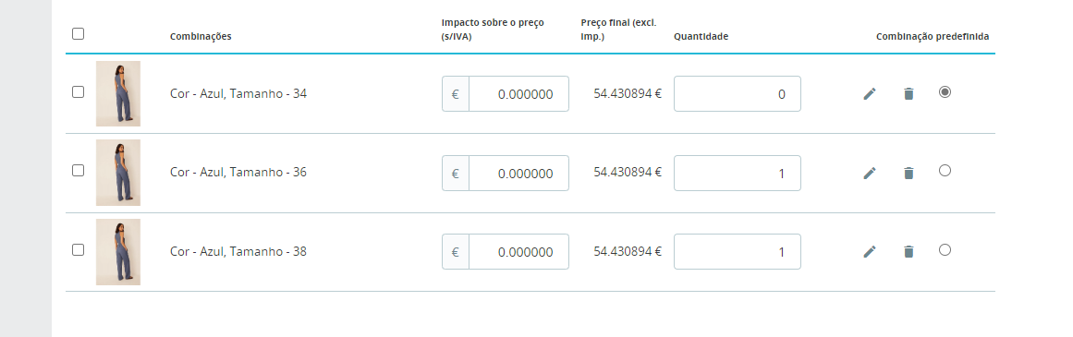Delete the Tamanho 36 combination

[x=908, y=174]
